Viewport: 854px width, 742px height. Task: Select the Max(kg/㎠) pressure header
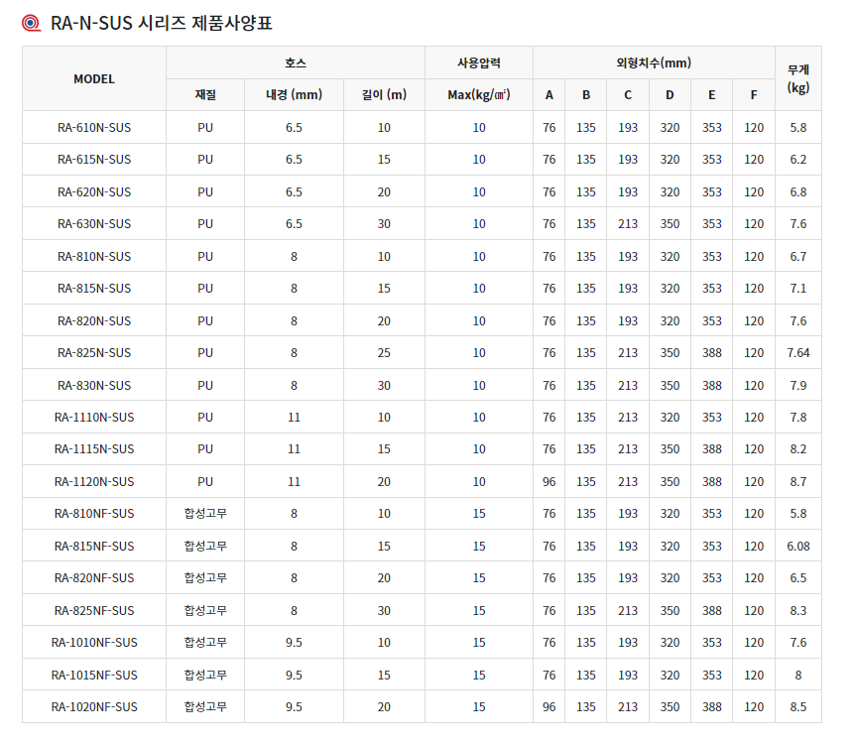[x=479, y=96]
